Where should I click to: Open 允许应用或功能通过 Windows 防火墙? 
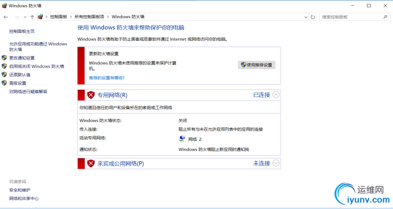pos(38,47)
